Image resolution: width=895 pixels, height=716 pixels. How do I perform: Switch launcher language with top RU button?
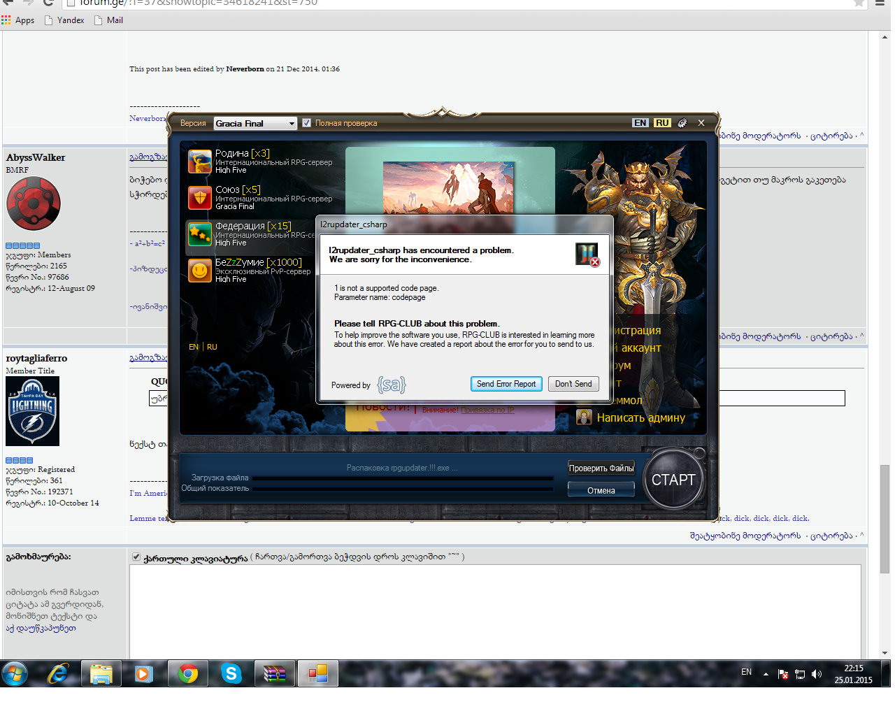[x=662, y=123]
